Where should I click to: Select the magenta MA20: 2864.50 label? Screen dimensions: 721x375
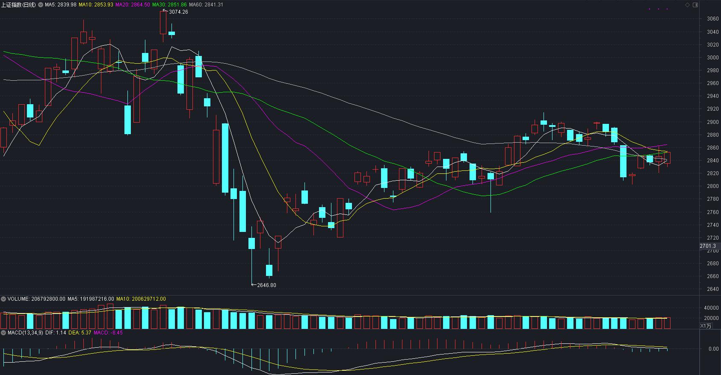pos(133,5)
